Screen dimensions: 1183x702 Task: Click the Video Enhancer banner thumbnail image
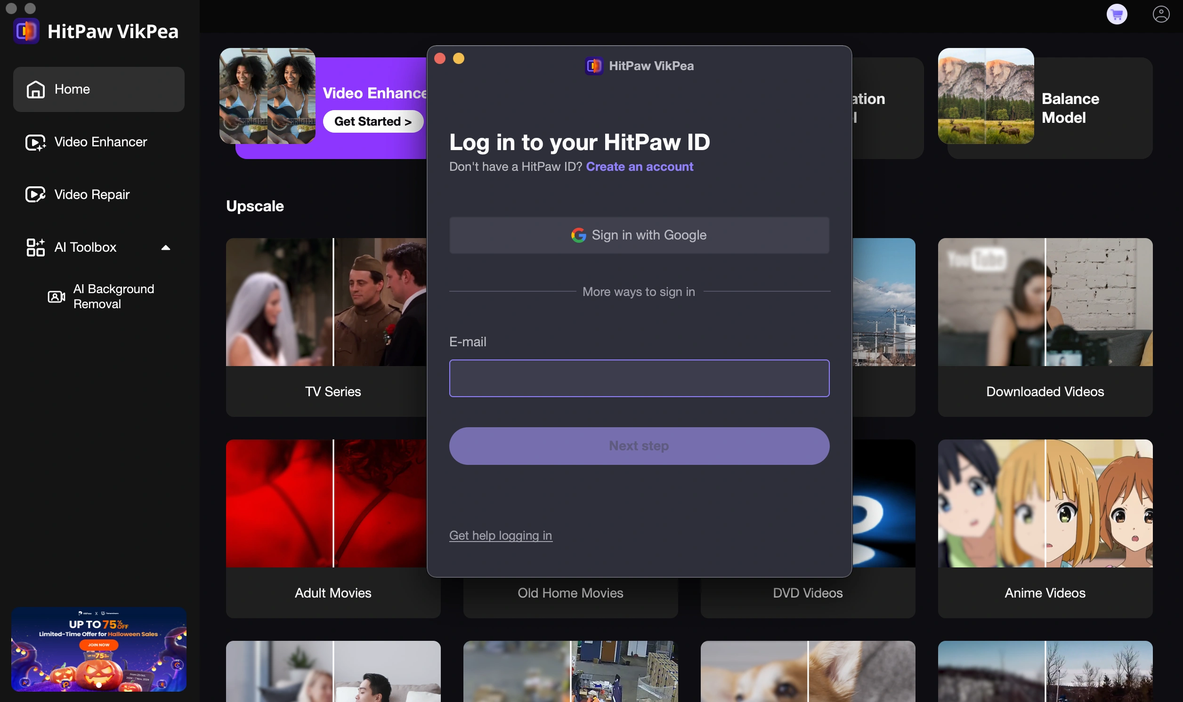[267, 96]
